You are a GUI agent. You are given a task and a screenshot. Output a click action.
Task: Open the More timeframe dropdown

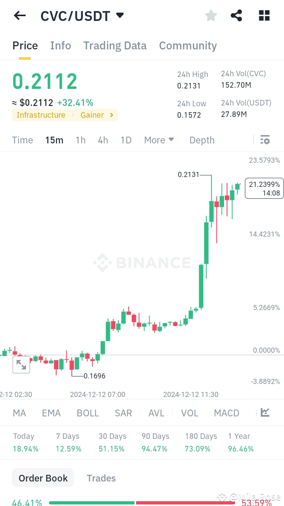tap(159, 140)
